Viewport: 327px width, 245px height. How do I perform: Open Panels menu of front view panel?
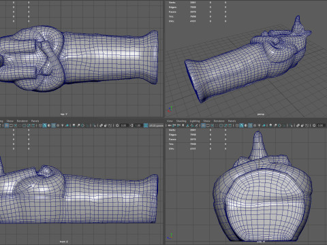point(35,121)
